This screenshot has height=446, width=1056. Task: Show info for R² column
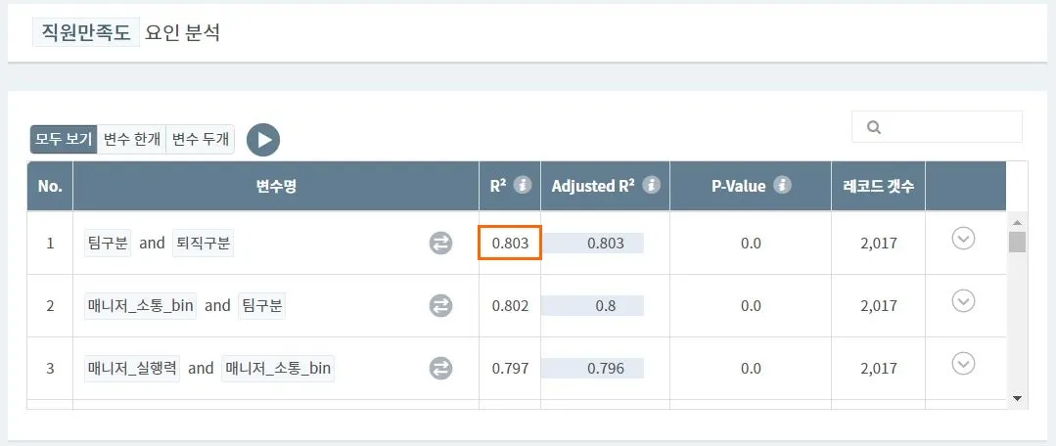pyautogui.click(x=523, y=185)
